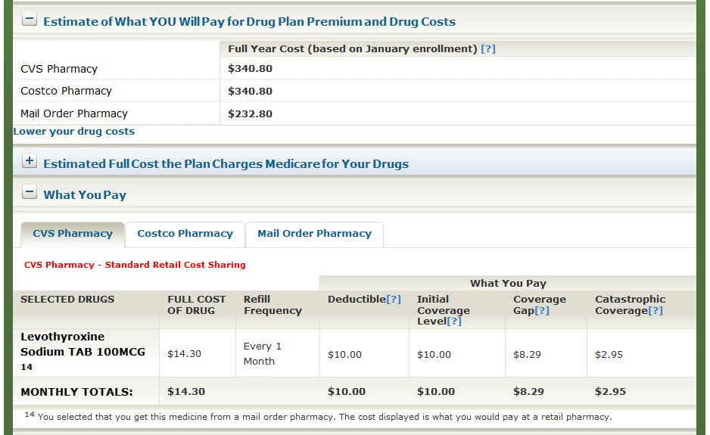Click the What You Pay heading text
This screenshot has width=710, height=435.
[x=85, y=195]
